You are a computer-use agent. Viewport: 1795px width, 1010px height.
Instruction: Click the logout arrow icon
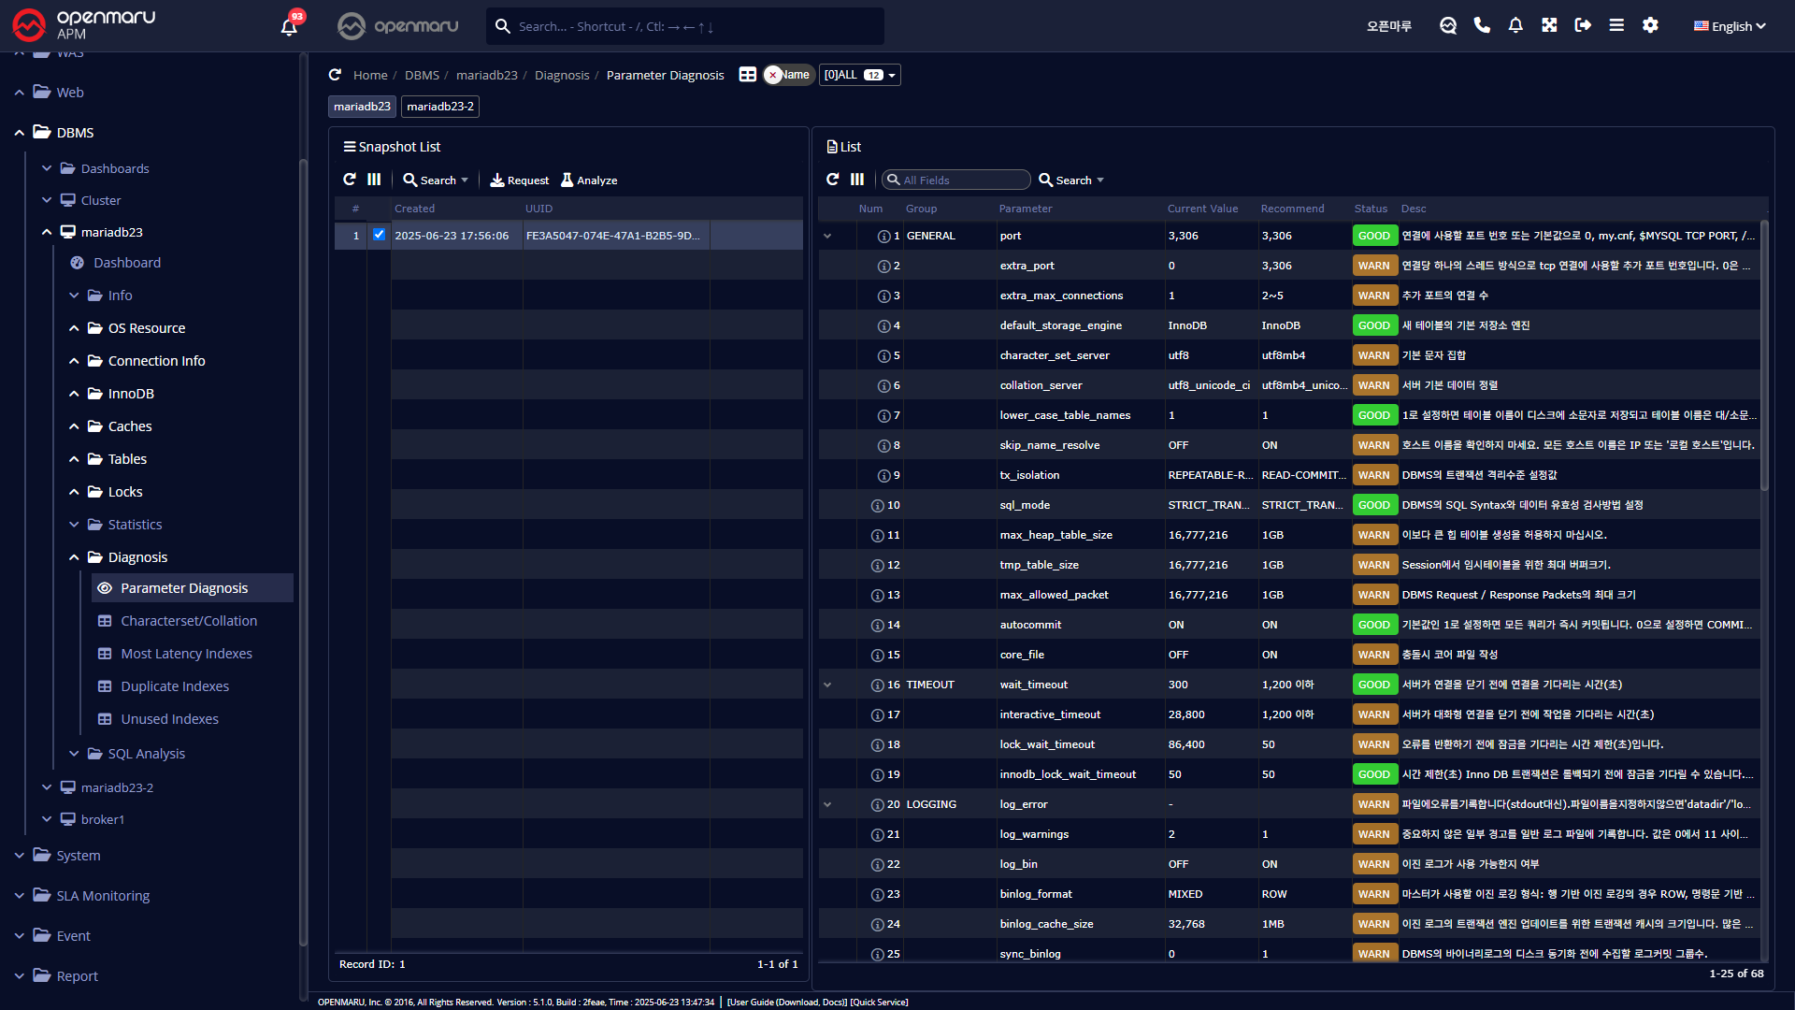1583,25
